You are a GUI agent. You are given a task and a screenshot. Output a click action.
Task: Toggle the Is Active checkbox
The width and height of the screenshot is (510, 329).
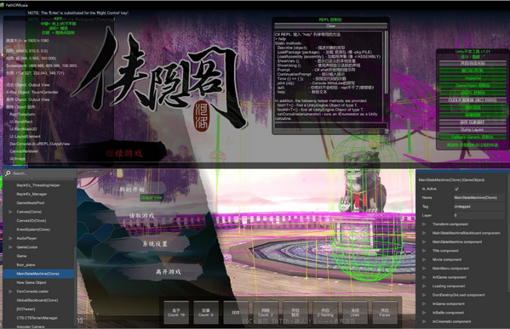pos(456,189)
